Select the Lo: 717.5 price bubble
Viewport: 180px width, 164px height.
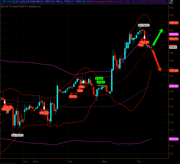click(x=17, y=135)
